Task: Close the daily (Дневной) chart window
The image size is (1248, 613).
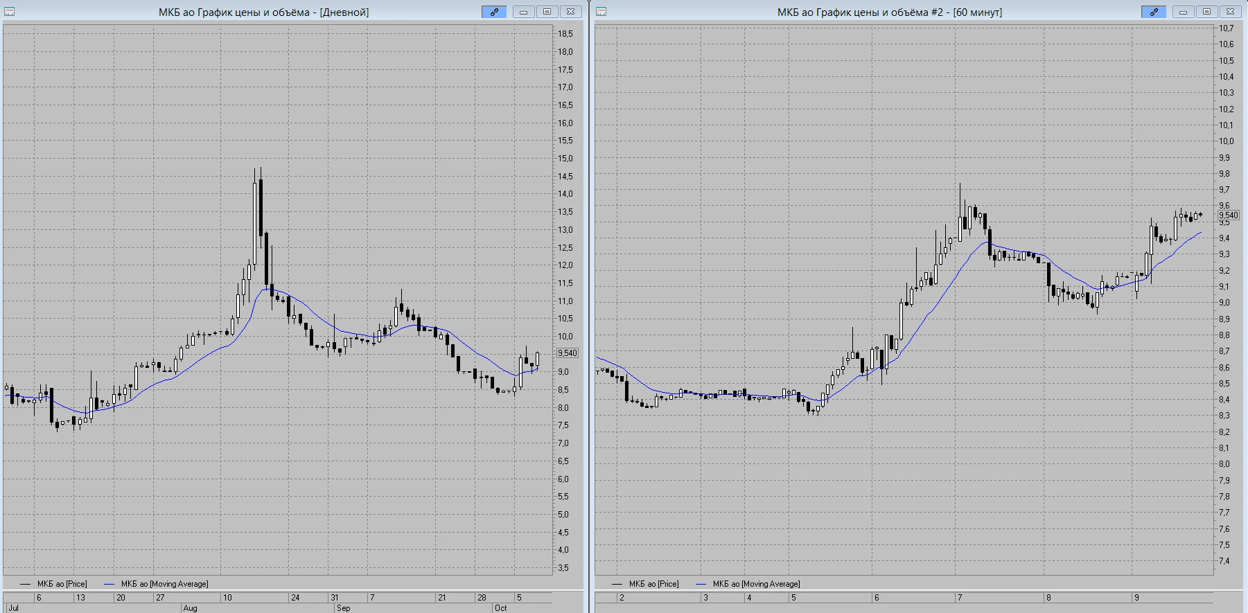Action: coord(570,12)
